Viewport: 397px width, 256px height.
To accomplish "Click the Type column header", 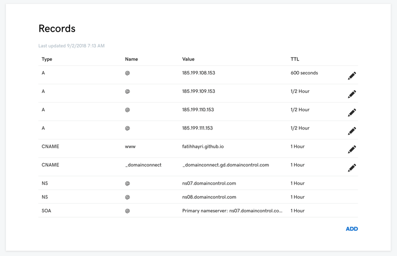I will pyautogui.click(x=47, y=59).
